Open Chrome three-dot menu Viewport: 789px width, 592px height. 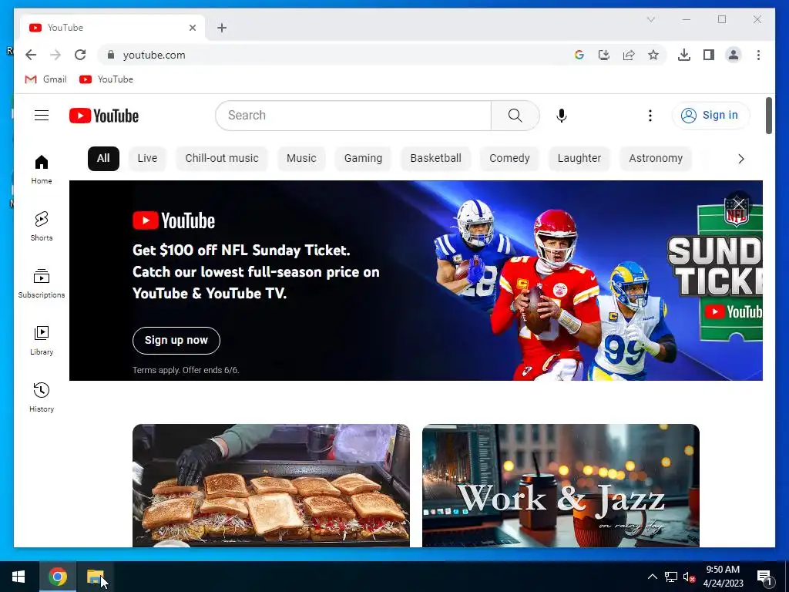(758, 55)
